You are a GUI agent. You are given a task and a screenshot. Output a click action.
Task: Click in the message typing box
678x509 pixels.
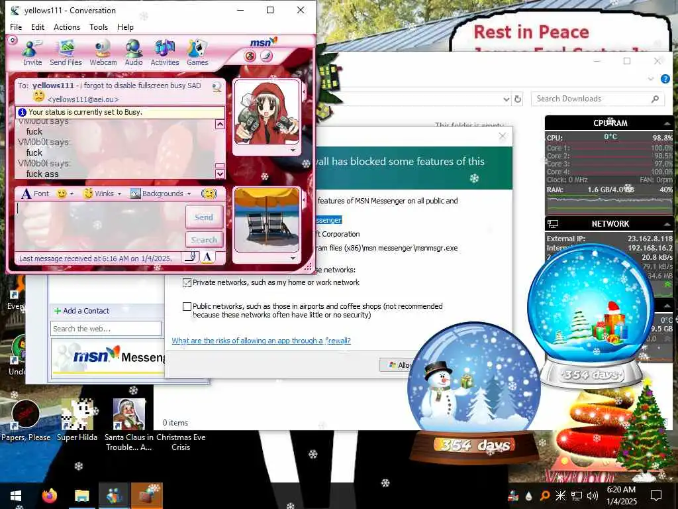(x=101, y=226)
